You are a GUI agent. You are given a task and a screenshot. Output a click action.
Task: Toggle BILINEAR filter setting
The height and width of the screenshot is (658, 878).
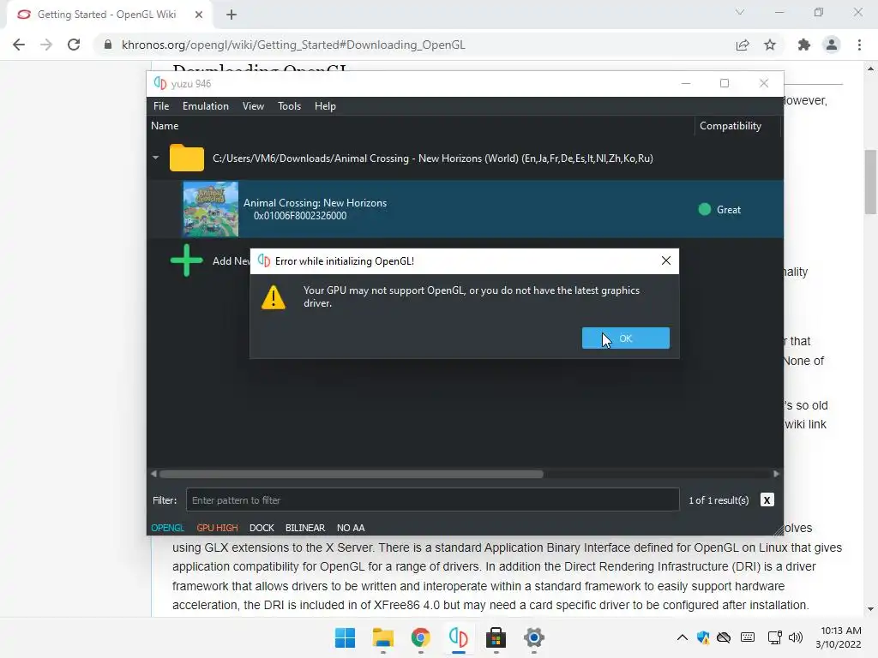pyautogui.click(x=304, y=528)
